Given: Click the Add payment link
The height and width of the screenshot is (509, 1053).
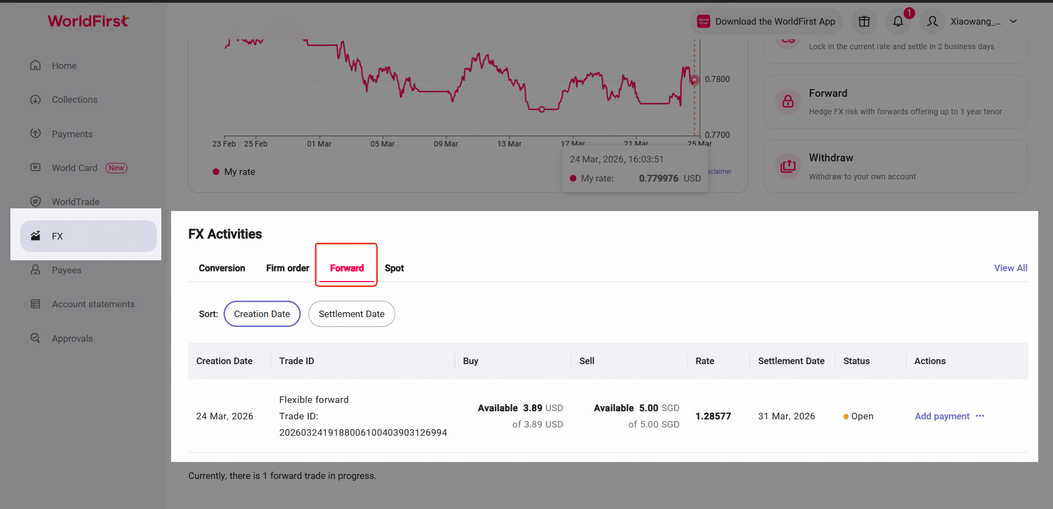Looking at the screenshot, I should click(942, 416).
